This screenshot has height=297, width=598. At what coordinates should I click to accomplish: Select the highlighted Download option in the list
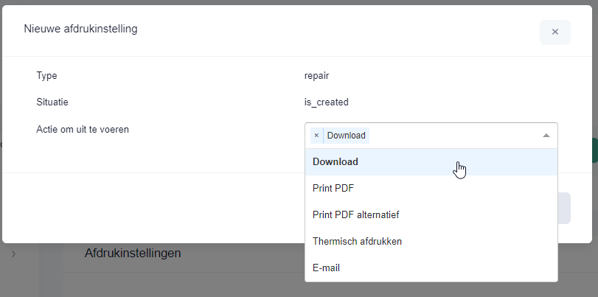431,161
